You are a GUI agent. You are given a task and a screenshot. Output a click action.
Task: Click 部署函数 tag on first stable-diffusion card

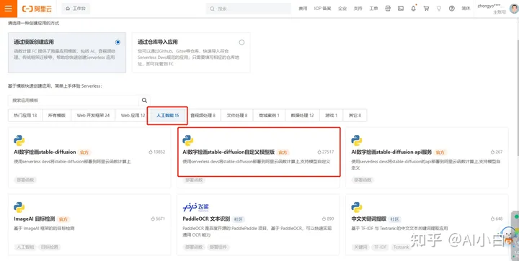[25, 180]
